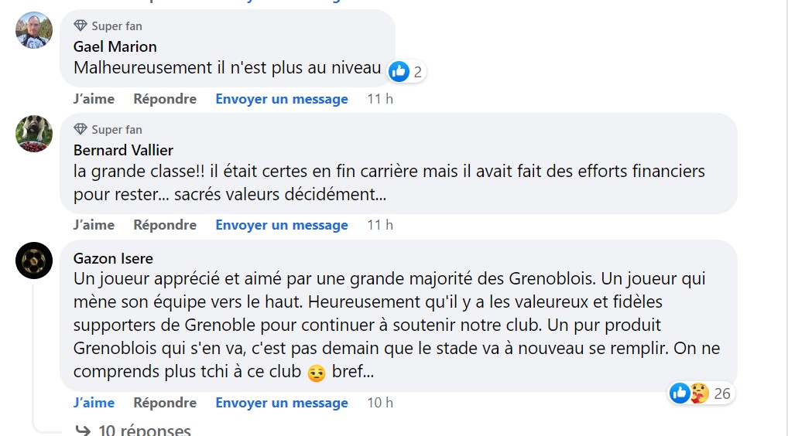Open the Gazon Isere profile name link

pos(113,258)
